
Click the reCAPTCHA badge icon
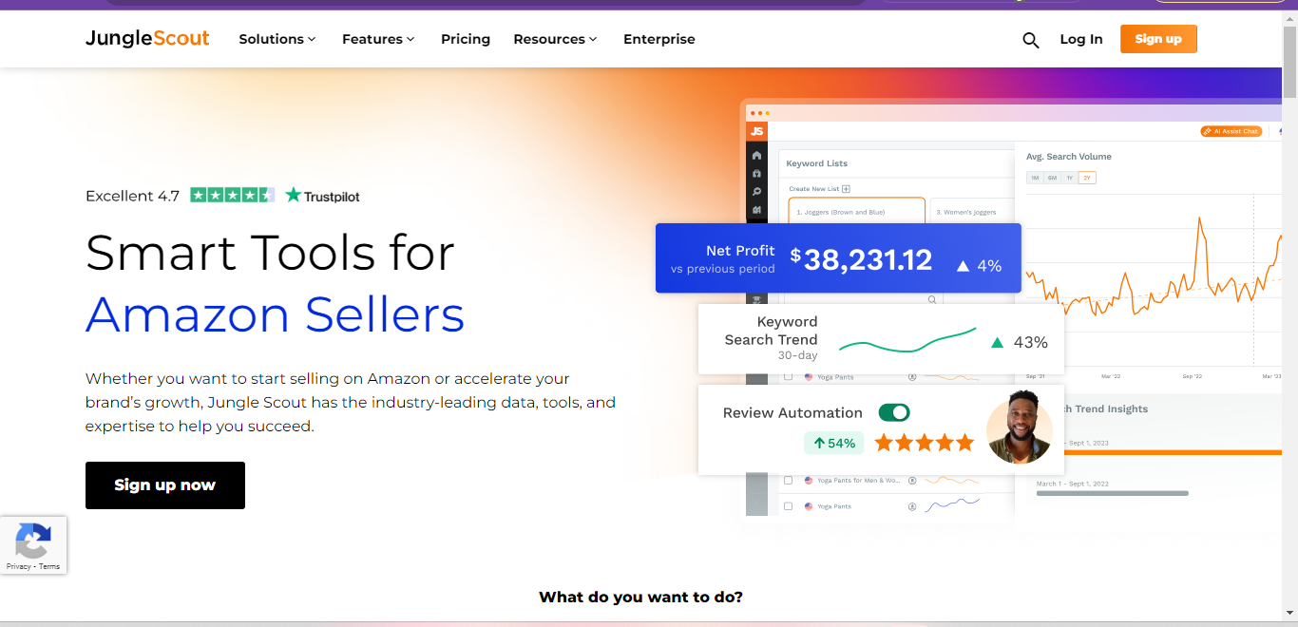coord(33,541)
